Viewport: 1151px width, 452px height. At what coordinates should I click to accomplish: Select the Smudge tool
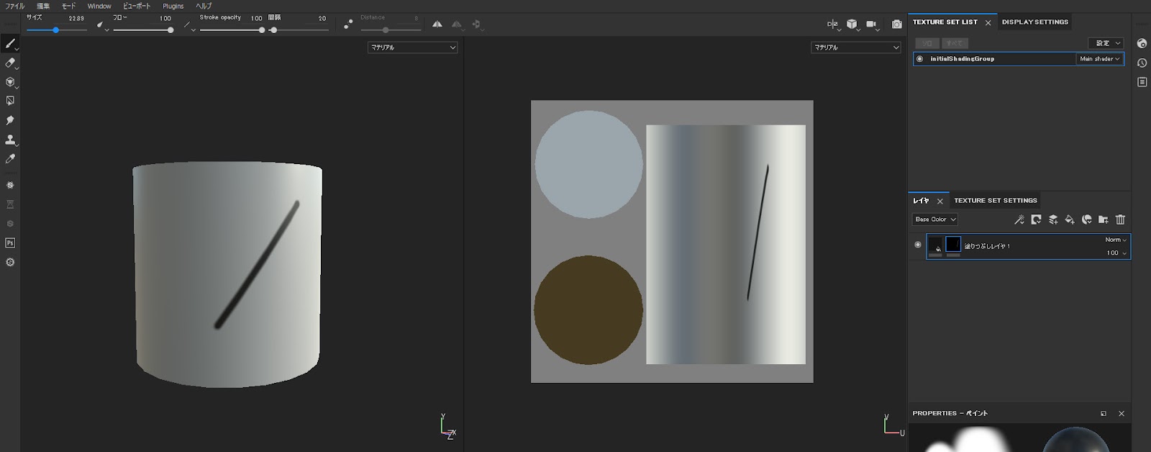[x=10, y=120]
